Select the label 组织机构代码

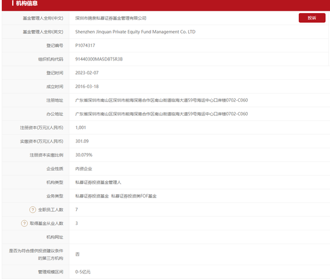tap(50, 59)
